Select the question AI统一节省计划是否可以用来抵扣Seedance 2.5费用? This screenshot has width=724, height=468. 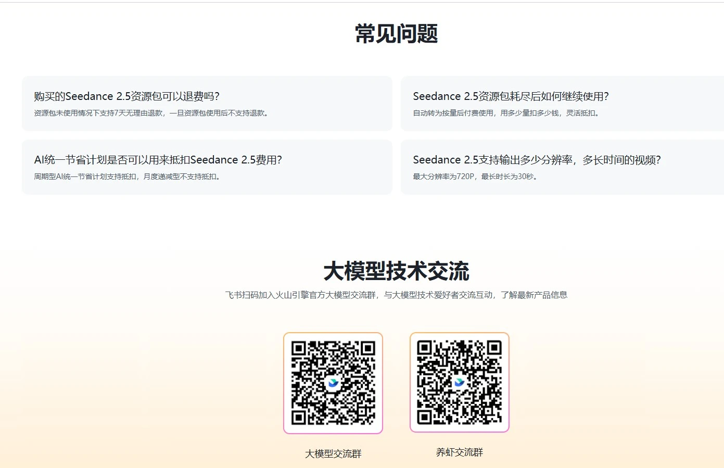(158, 160)
